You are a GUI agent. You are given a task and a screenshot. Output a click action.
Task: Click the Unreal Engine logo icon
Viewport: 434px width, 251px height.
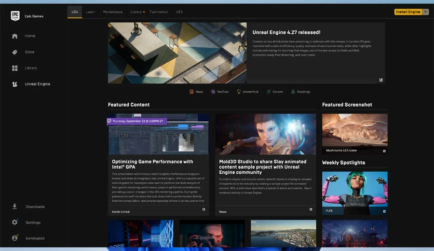tap(15, 84)
